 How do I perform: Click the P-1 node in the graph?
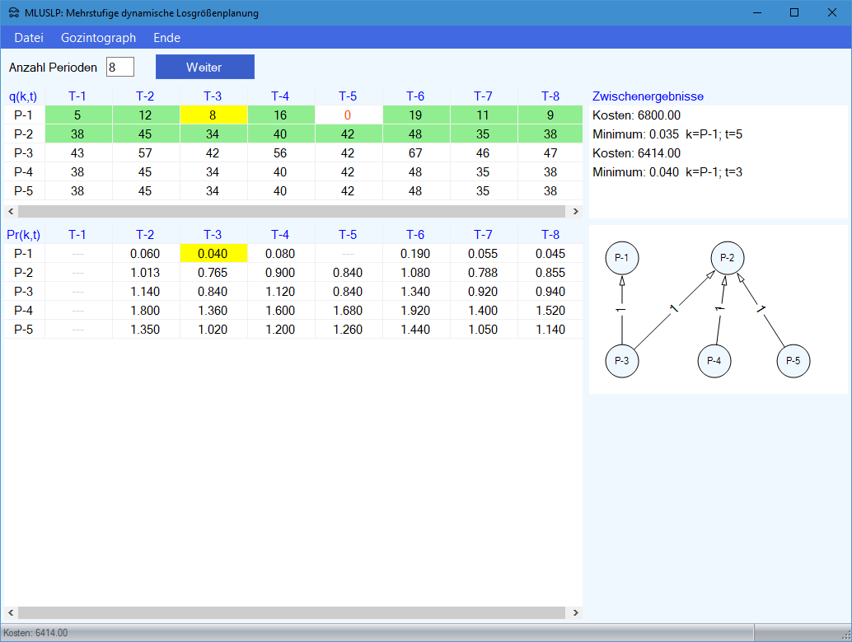[x=622, y=259]
